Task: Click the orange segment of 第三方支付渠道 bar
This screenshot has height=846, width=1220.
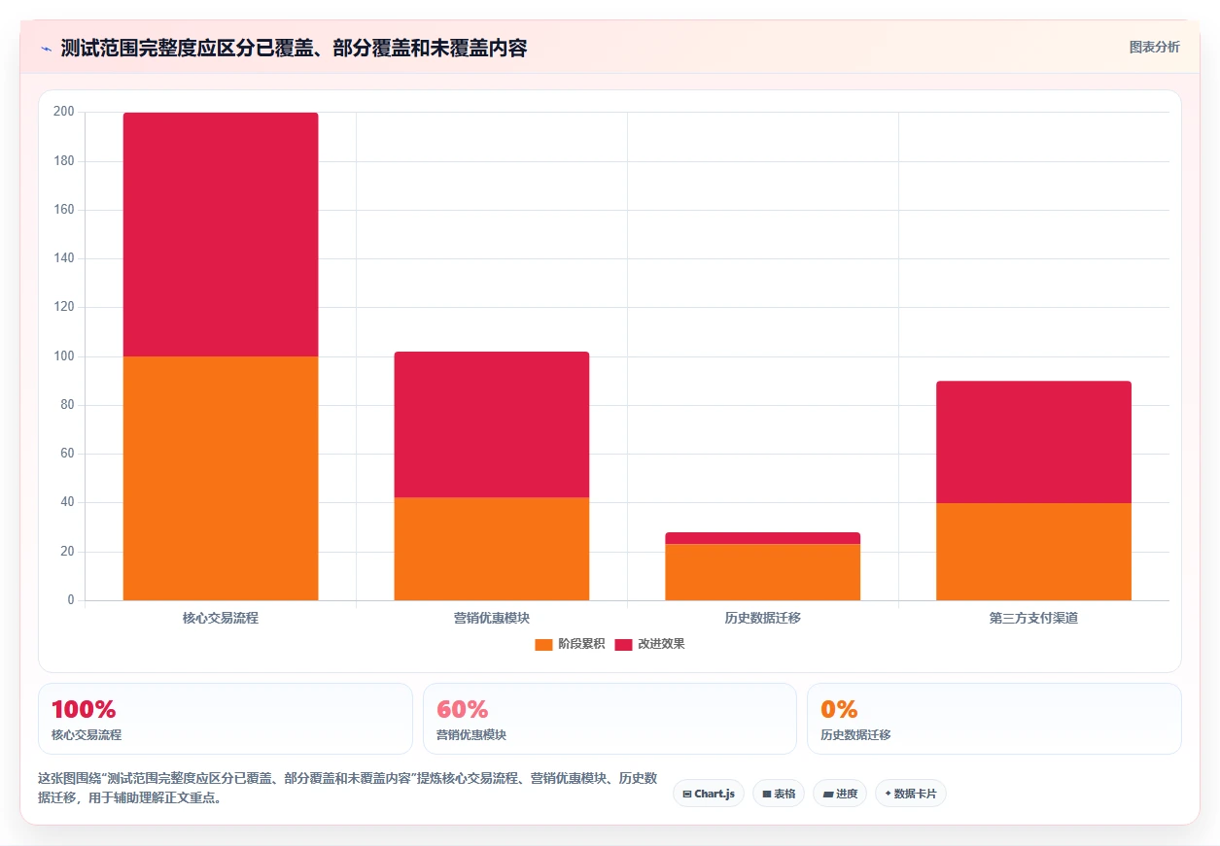Action: coord(1034,552)
